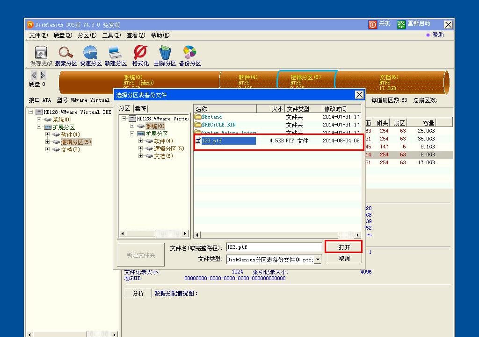Sort by Modified Time (修改时间) column
This screenshot has width=479, height=337.
pyautogui.click(x=342, y=109)
